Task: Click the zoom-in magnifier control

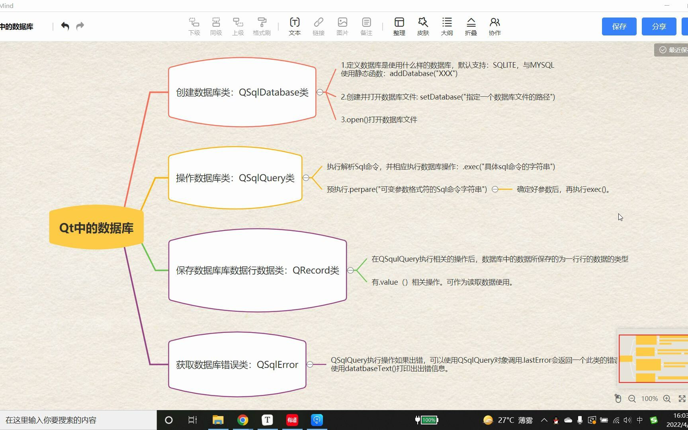Action: tap(667, 399)
